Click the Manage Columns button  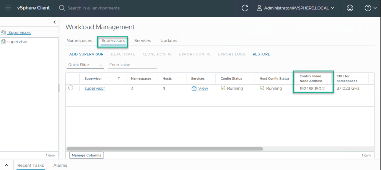[x=86, y=155]
